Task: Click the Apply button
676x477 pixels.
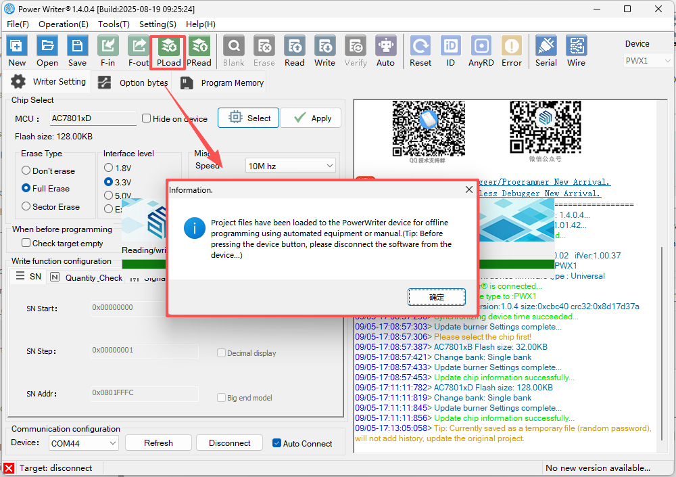Action: pos(311,118)
